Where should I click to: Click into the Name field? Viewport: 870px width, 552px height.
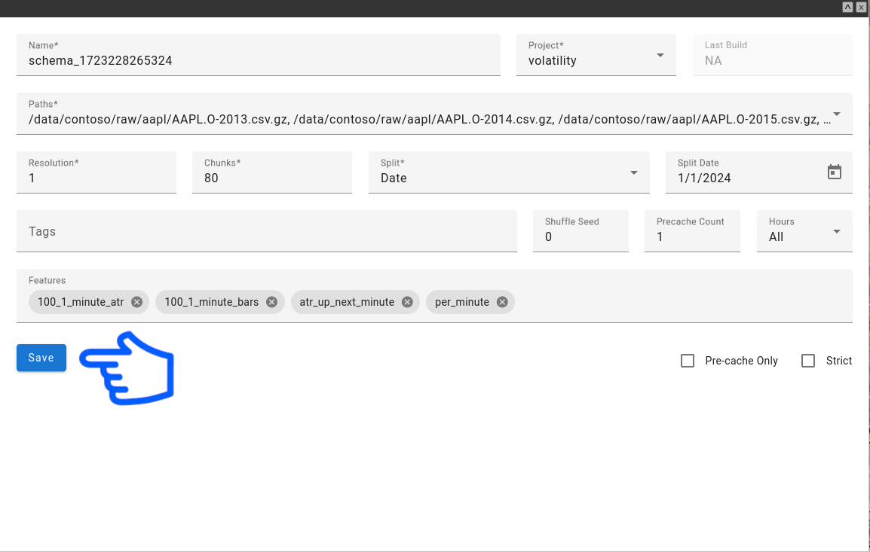pyautogui.click(x=258, y=60)
